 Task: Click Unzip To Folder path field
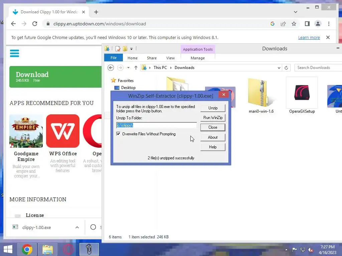tap(157, 125)
